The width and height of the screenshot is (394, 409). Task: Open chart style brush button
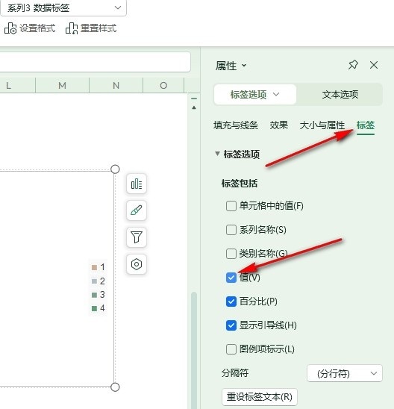coord(137,210)
